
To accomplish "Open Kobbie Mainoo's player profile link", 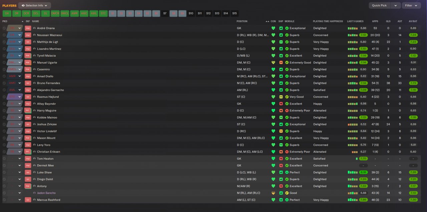I will click(47, 117).
